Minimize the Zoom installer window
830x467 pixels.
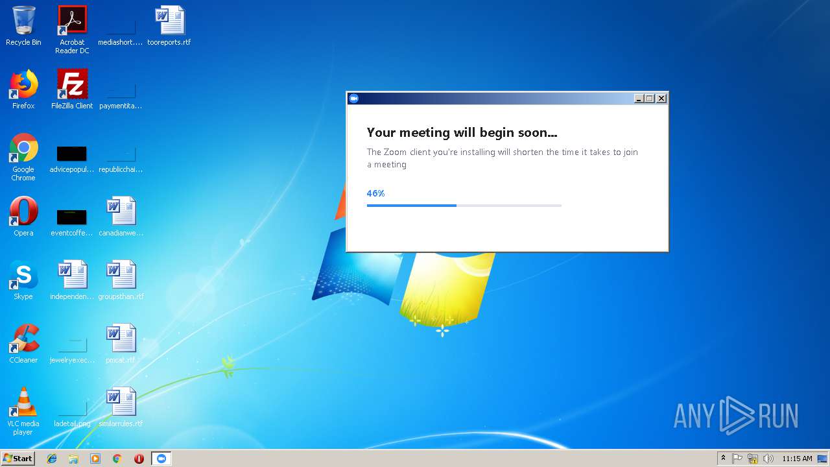tap(639, 99)
